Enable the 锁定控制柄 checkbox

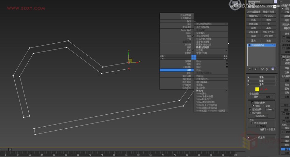[252, 102]
